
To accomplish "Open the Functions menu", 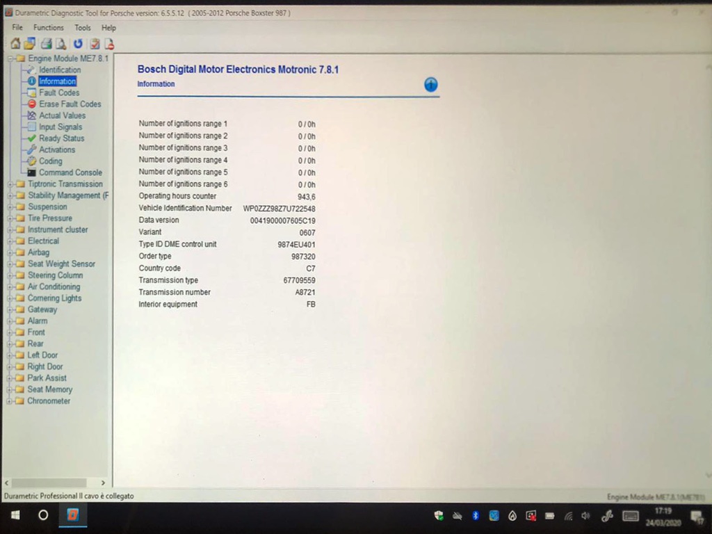I will click(49, 27).
